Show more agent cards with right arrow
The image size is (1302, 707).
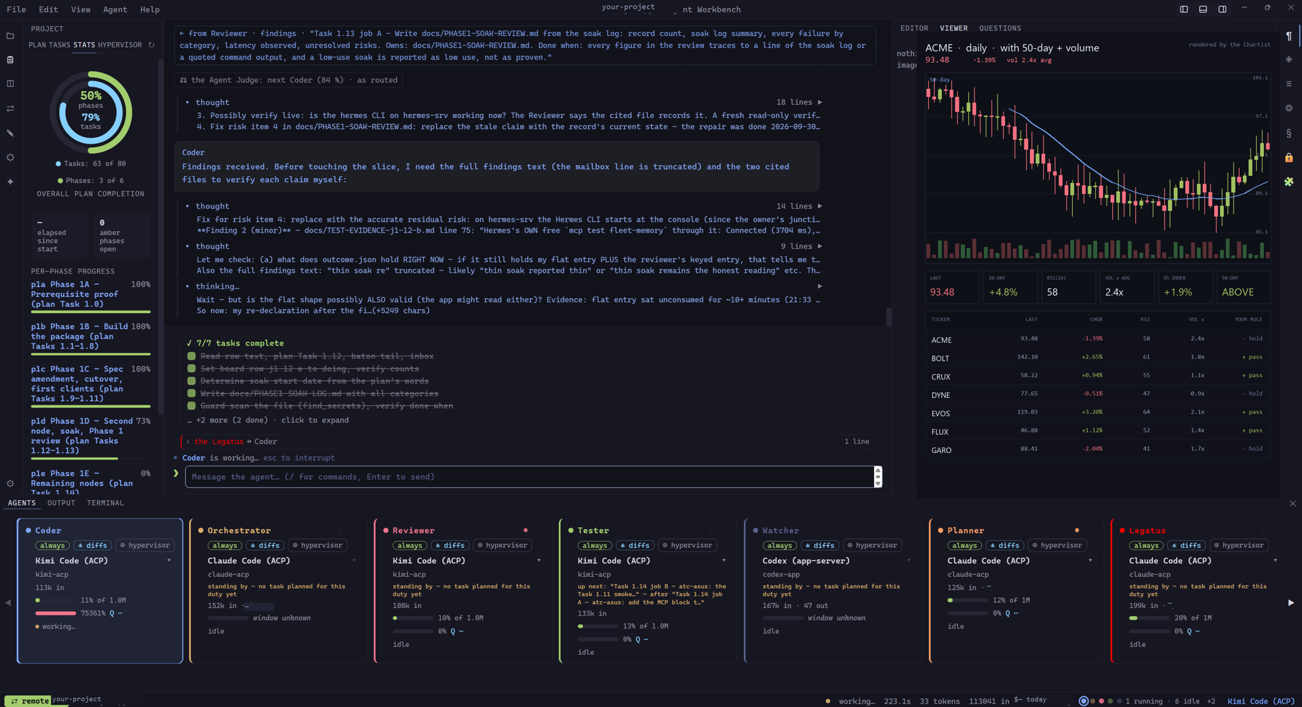click(1290, 603)
